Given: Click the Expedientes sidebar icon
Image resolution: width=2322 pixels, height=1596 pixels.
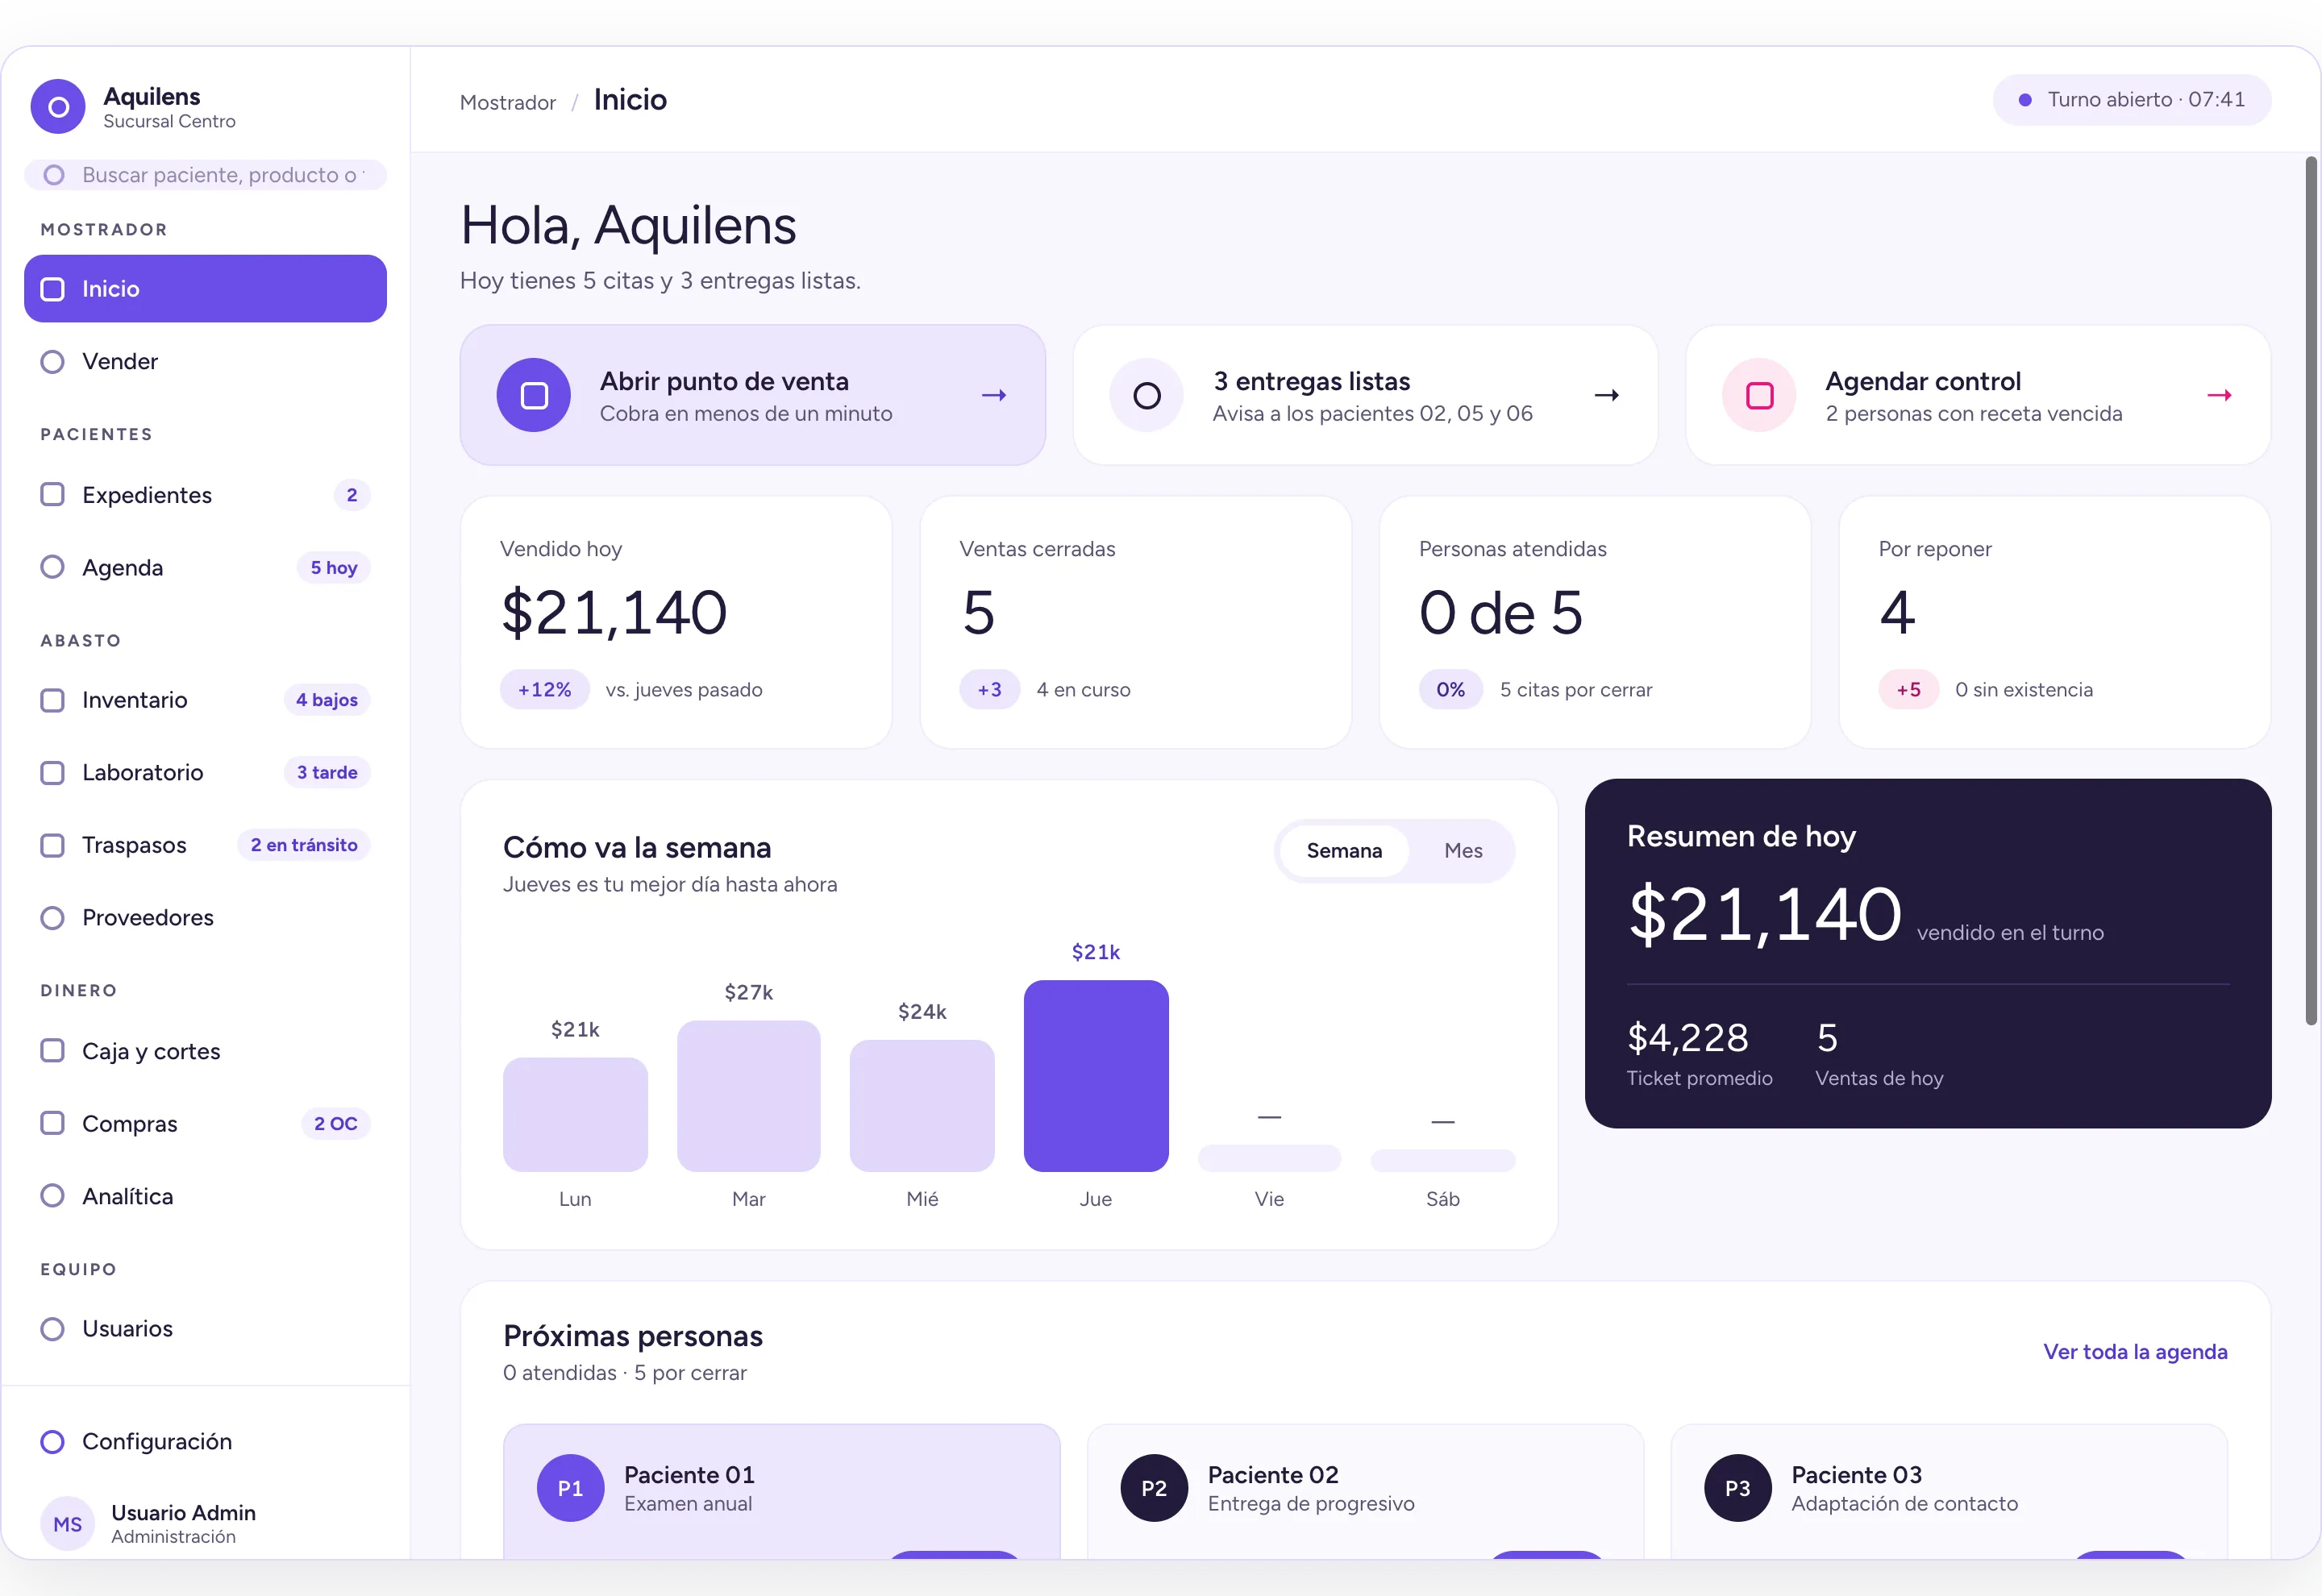Looking at the screenshot, I should tap(52, 494).
